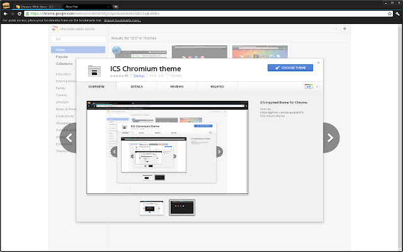Viewport: 403px width, 252px height.
Task: Click Import bookmarks now link
Action: [x=123, y=20]
